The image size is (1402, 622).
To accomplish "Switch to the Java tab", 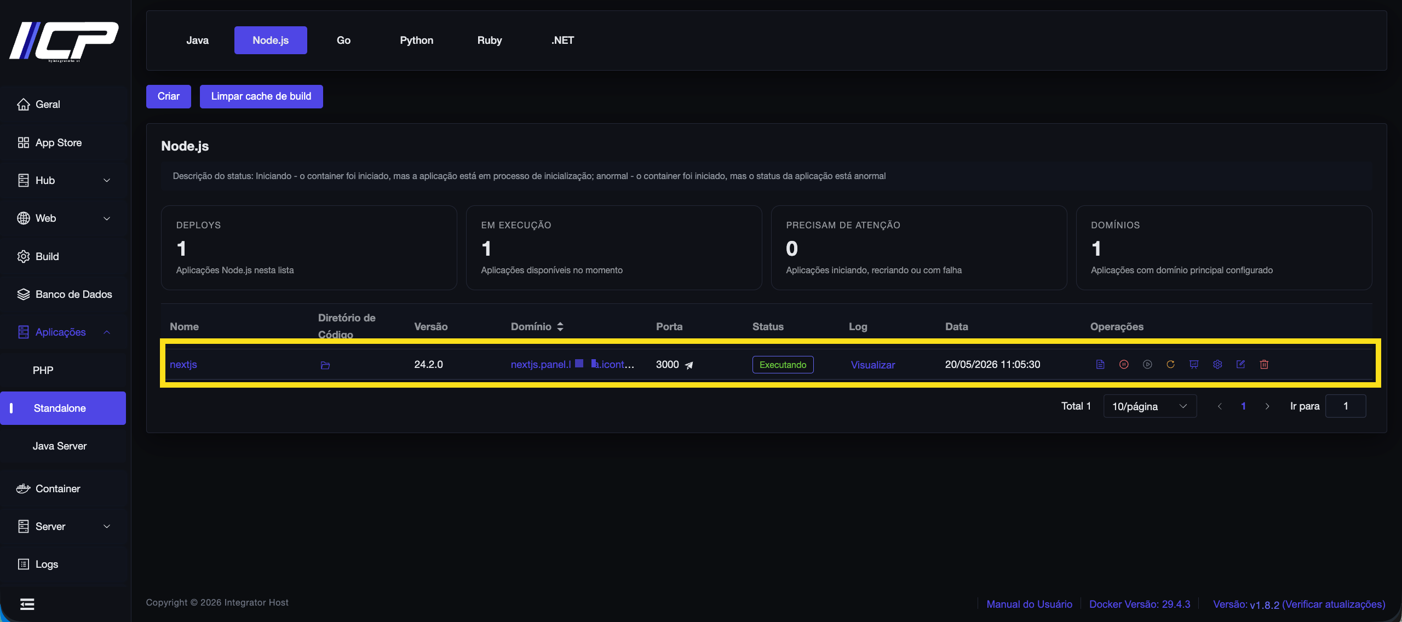I will pos(197,40).
